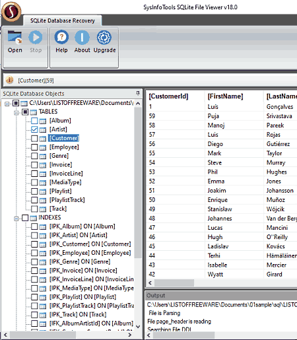The height and width of the screenshot is (340, 297).
Task: Click the data grid horizontal scrollbar thumb
Action: 174,283
